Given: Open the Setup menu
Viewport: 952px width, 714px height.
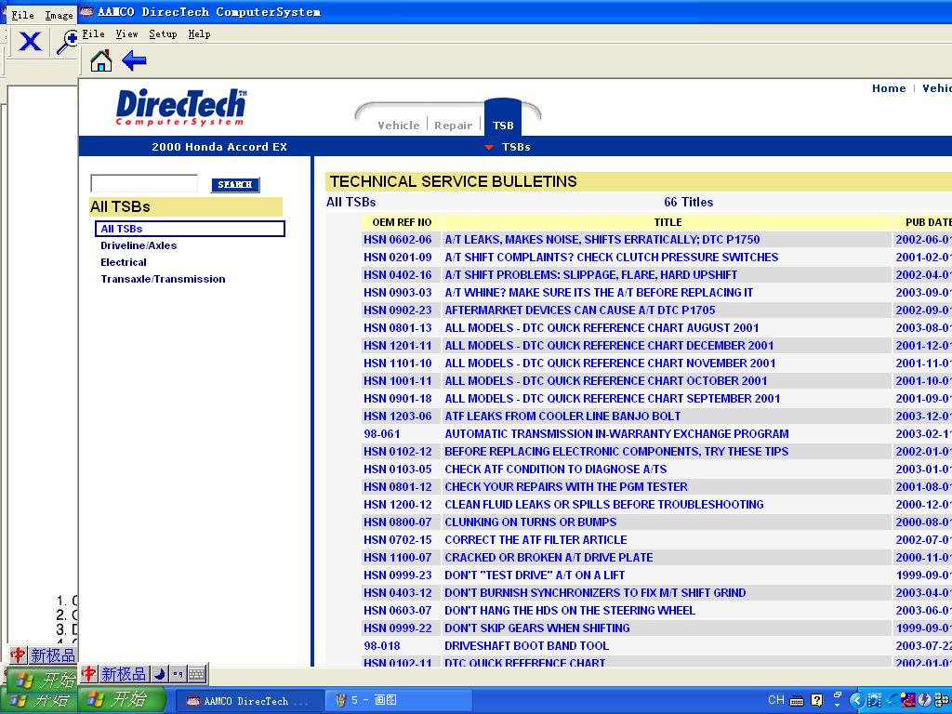Looking at the screenshot, I should (x=163, y=33).
